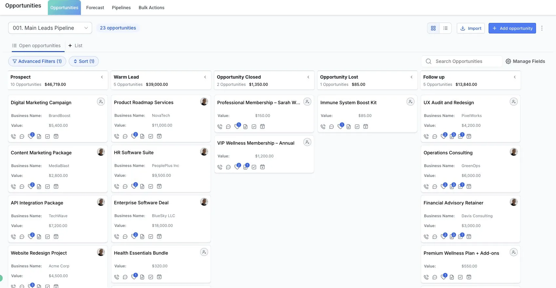Open notes icon on VIP Wellness Membership card
The height and width of the screenshot is (288, 556).
point(245,167)
